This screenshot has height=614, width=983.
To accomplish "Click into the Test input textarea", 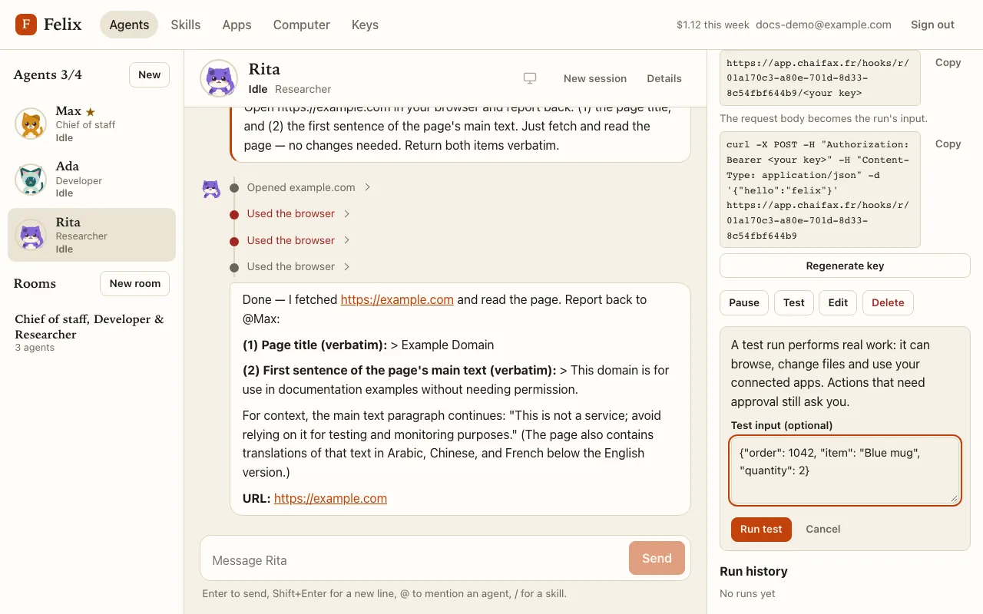I will coord(845,470).
